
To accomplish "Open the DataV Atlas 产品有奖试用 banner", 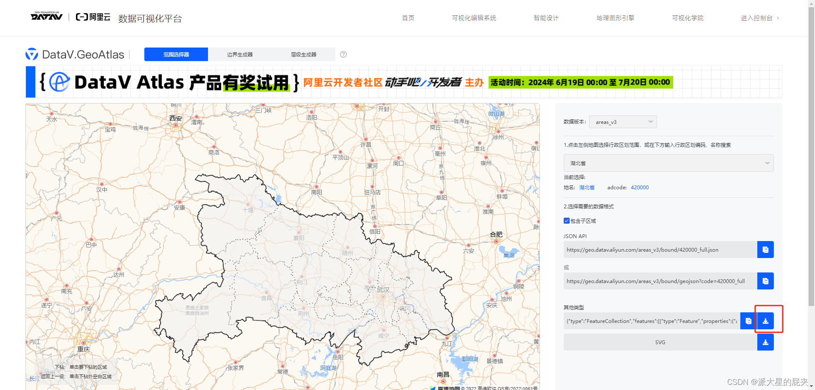I will pos(404,82).
